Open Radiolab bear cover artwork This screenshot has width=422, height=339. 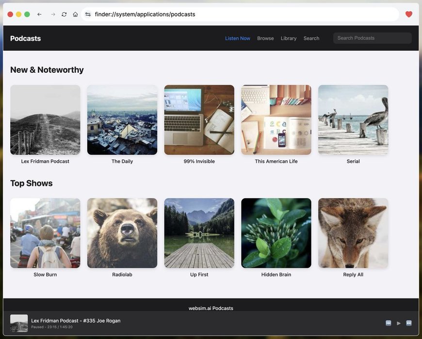[122, 233]
